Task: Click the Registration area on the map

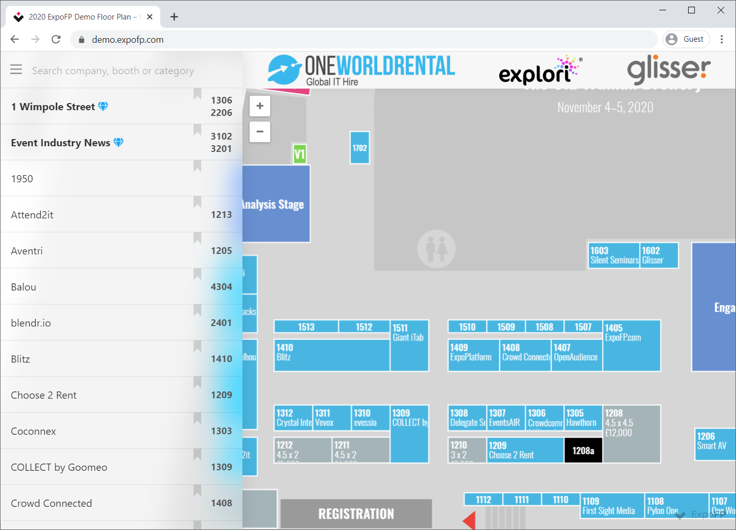Action: tap(356, 514)
